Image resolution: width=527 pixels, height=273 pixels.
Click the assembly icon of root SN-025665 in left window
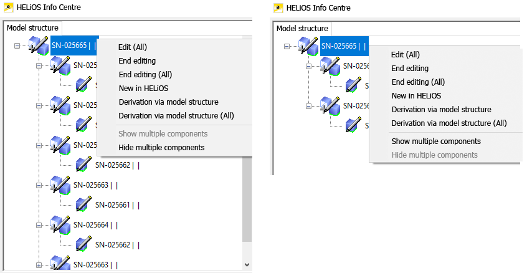click(x=39, y=45)
